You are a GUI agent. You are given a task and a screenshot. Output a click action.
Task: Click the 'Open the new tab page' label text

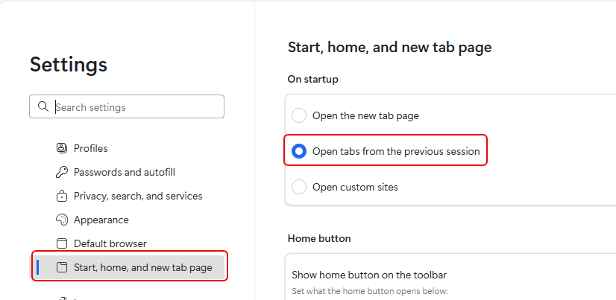(365, 115)
